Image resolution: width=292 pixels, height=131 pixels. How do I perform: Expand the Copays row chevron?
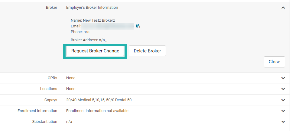point(283,100)
